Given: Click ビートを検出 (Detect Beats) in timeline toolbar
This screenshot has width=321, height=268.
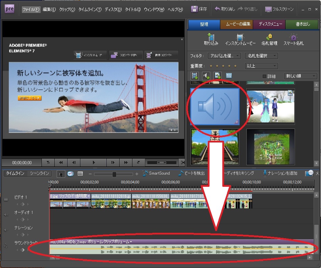Looking at the screenshot, I should coord(181,173).
